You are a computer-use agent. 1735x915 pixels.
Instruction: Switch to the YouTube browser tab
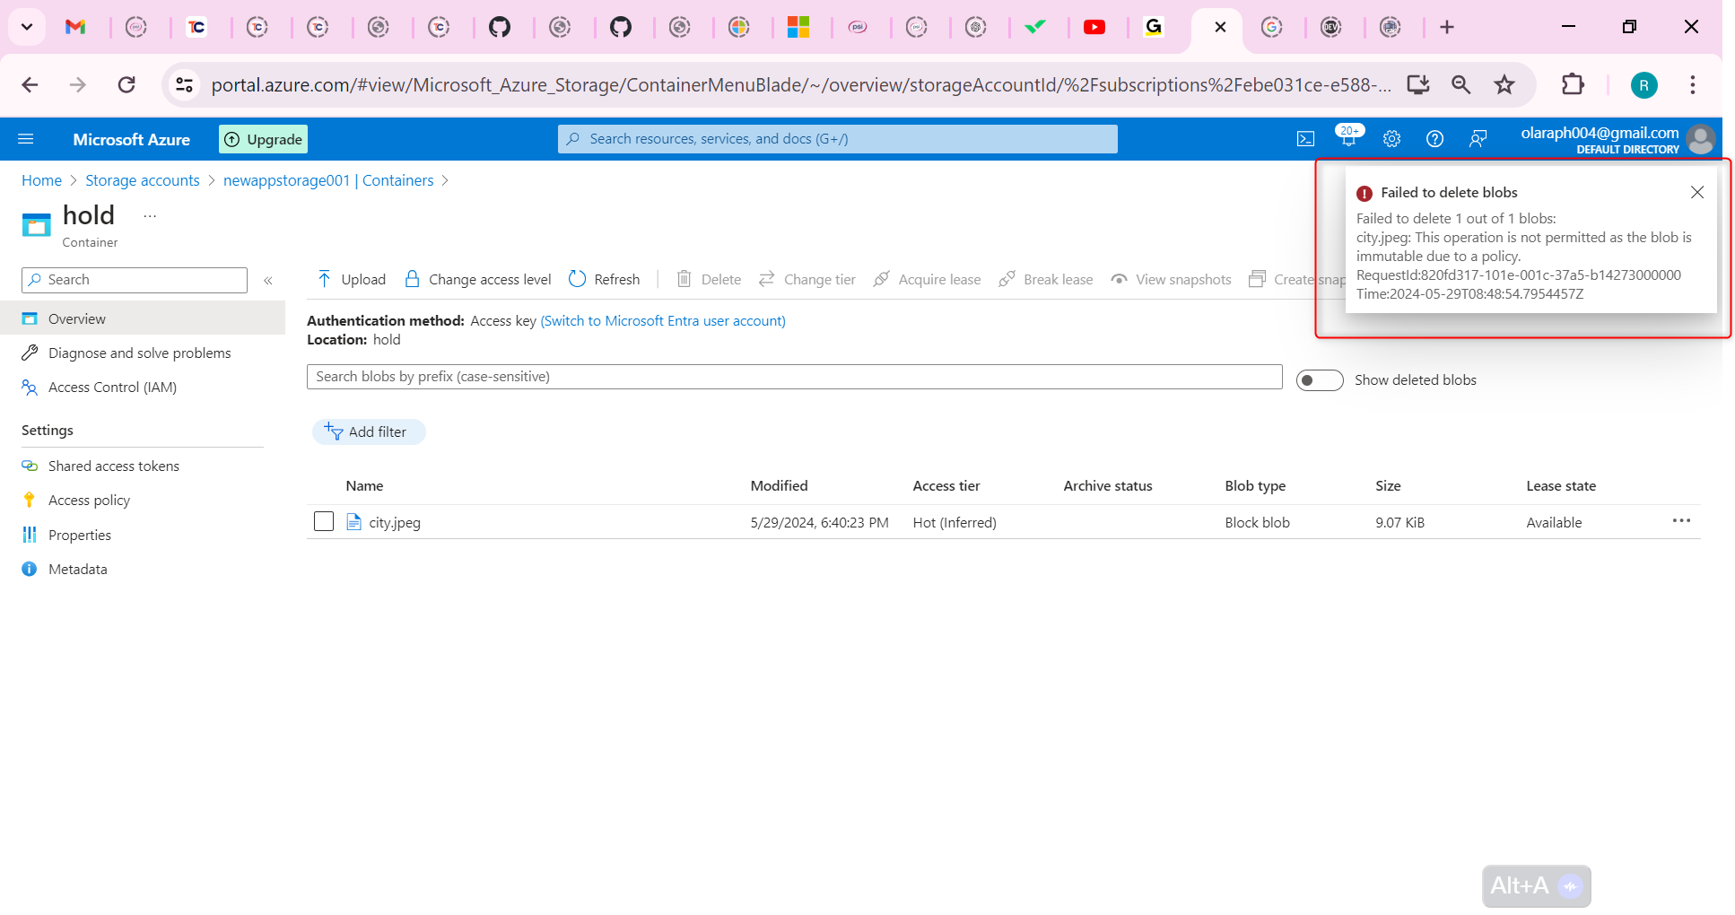pyautogui.click(x=1094, y=27)
